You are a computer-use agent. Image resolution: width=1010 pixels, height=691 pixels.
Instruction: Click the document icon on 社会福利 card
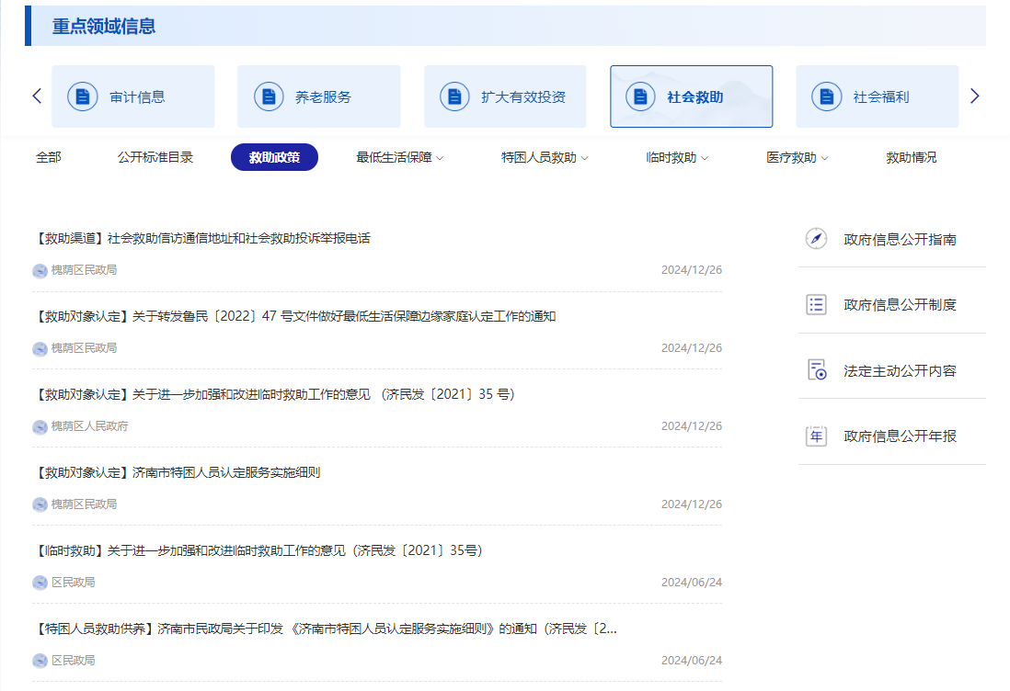[826, 96]
